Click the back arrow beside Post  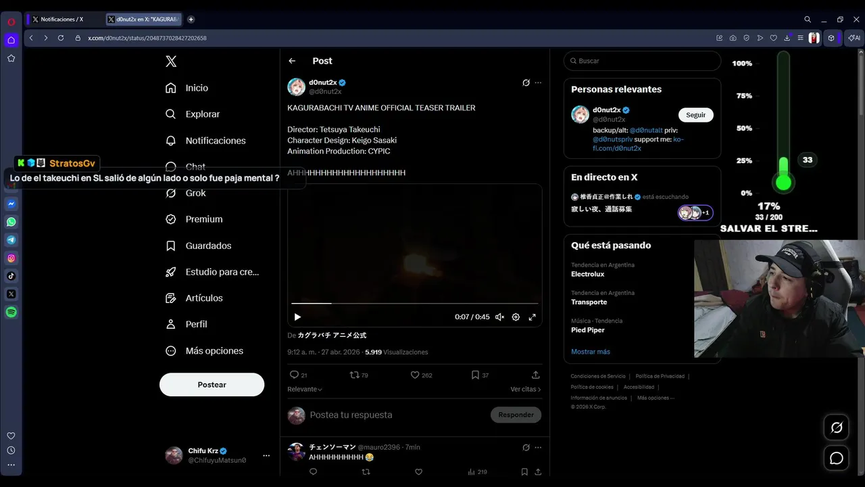pos(292,61)
